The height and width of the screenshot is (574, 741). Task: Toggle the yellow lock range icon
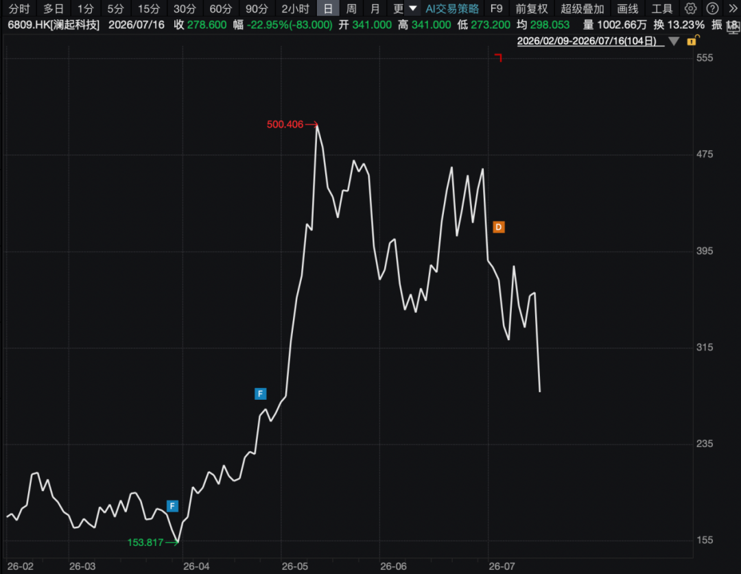click(x=692, y=40)
